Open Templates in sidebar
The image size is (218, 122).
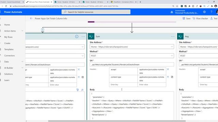(9, 49)
